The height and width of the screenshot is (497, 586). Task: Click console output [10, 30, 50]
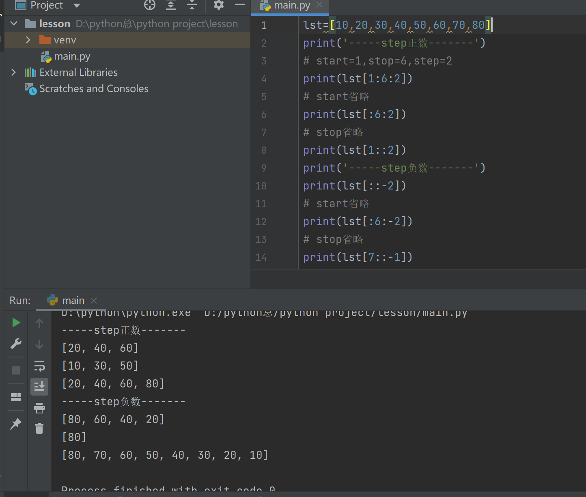click(100, 366)
